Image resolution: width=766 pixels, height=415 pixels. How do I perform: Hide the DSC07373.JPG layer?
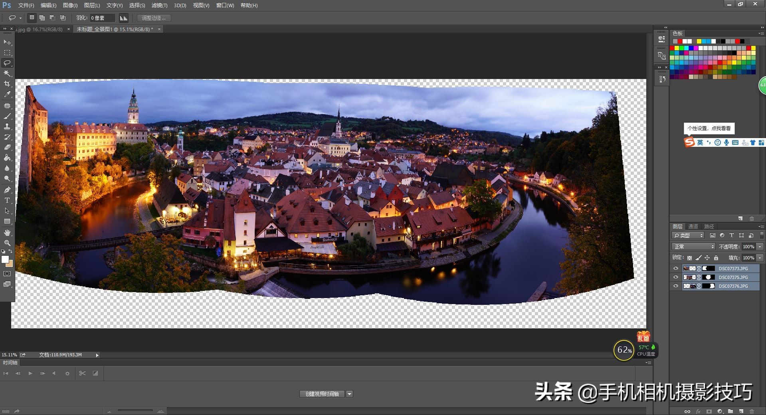pyautogui.click(x=675, y=269)
